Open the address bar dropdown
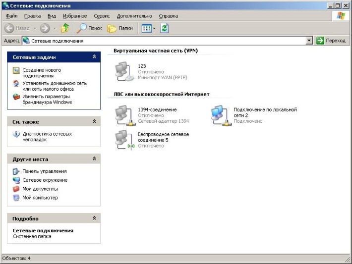Screen dimensions: 352x264 [x=309, y=41]
